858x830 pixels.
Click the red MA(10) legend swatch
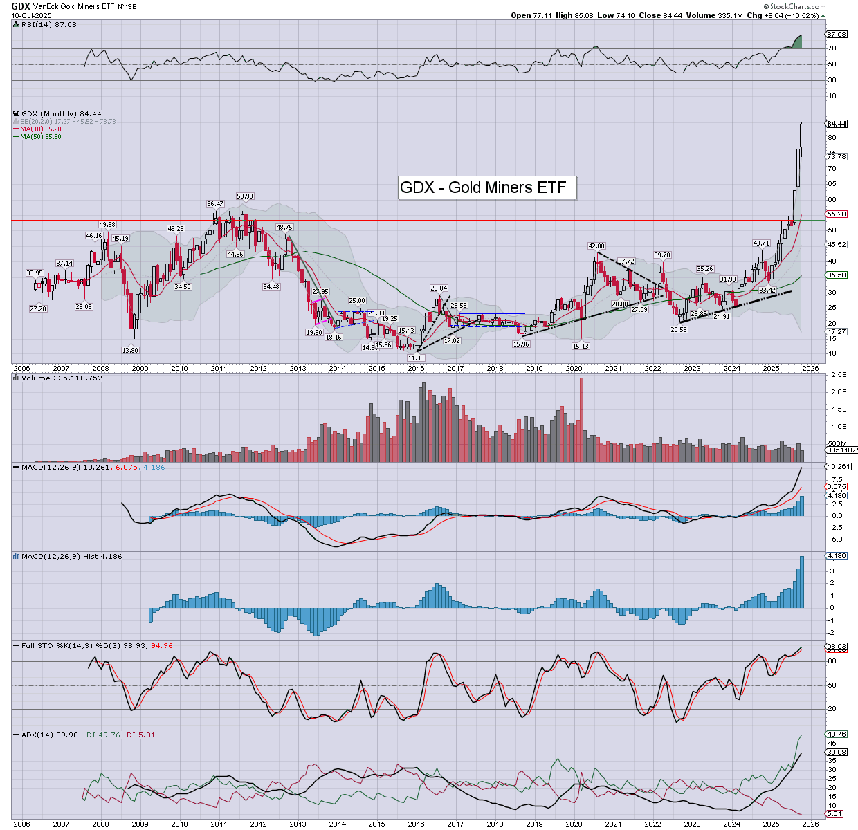click(17, 129)
